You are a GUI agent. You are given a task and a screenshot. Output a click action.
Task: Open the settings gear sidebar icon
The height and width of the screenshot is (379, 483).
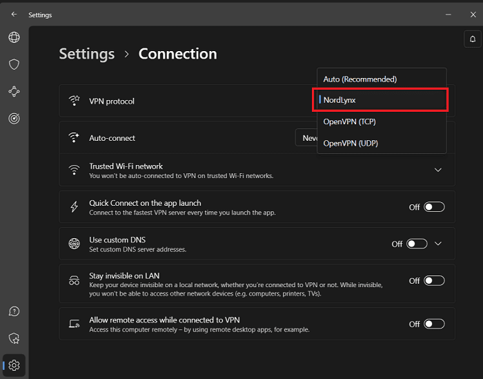(x=14, y=365)
